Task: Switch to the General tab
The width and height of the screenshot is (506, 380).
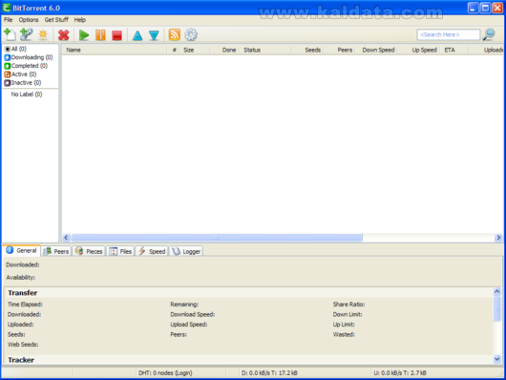Action: (21, 250)
